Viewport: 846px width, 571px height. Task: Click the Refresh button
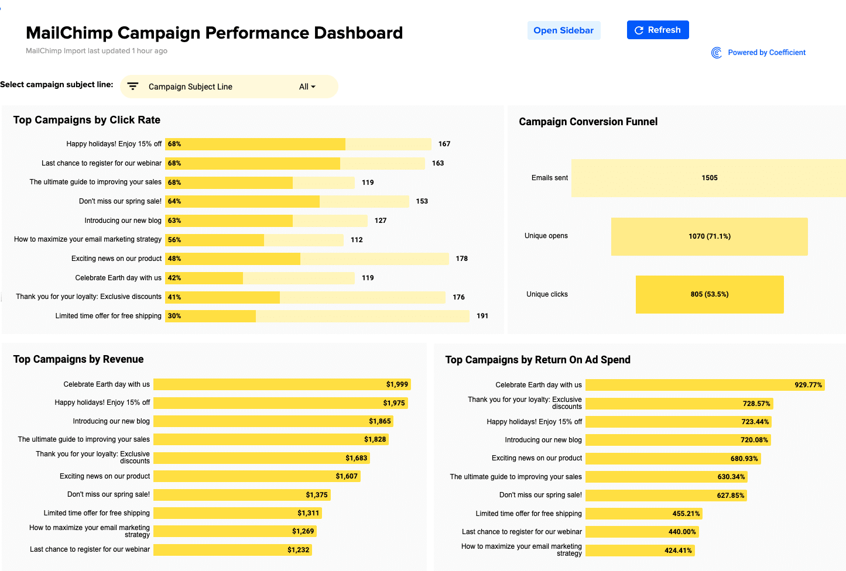click(x=658, y=30)
